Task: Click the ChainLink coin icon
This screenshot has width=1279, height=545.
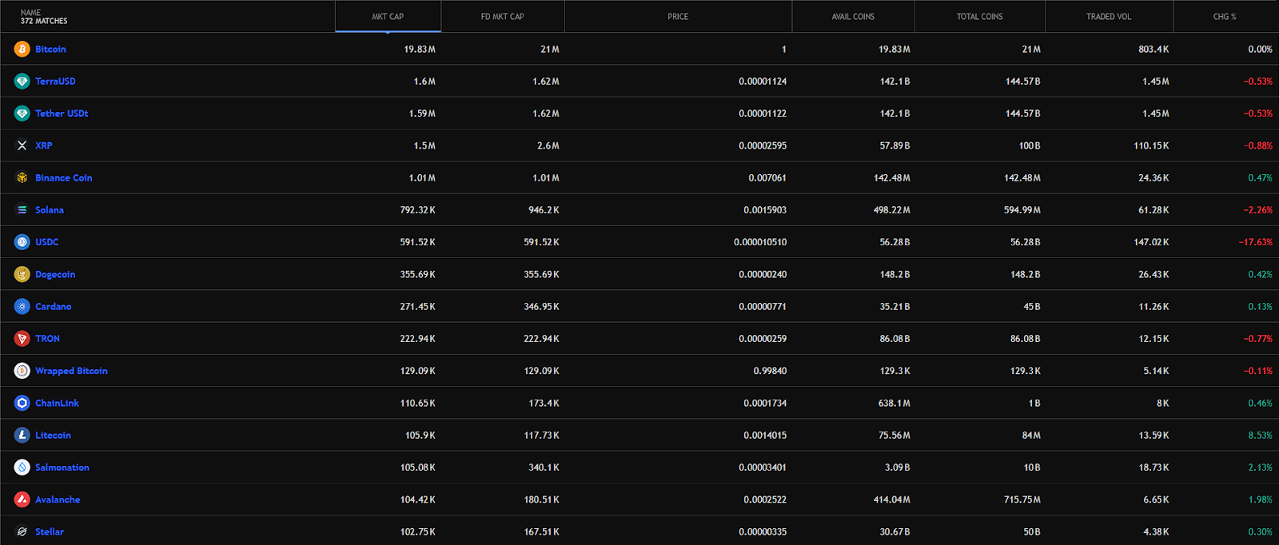Action: (x=22, y=403)
